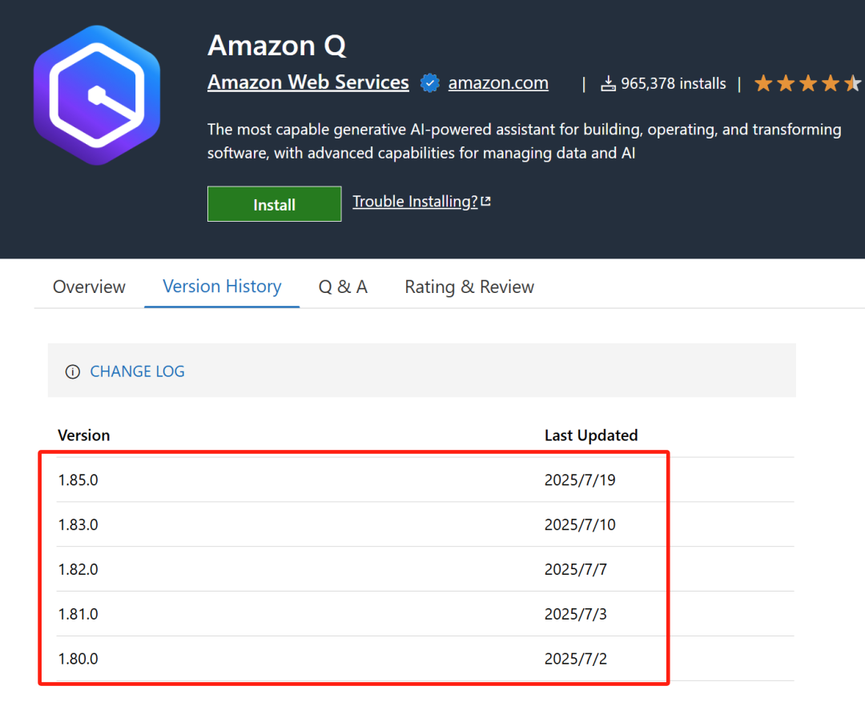865x702 pixels.
Task: Click the change log info icon
Action: pos(73,371)
